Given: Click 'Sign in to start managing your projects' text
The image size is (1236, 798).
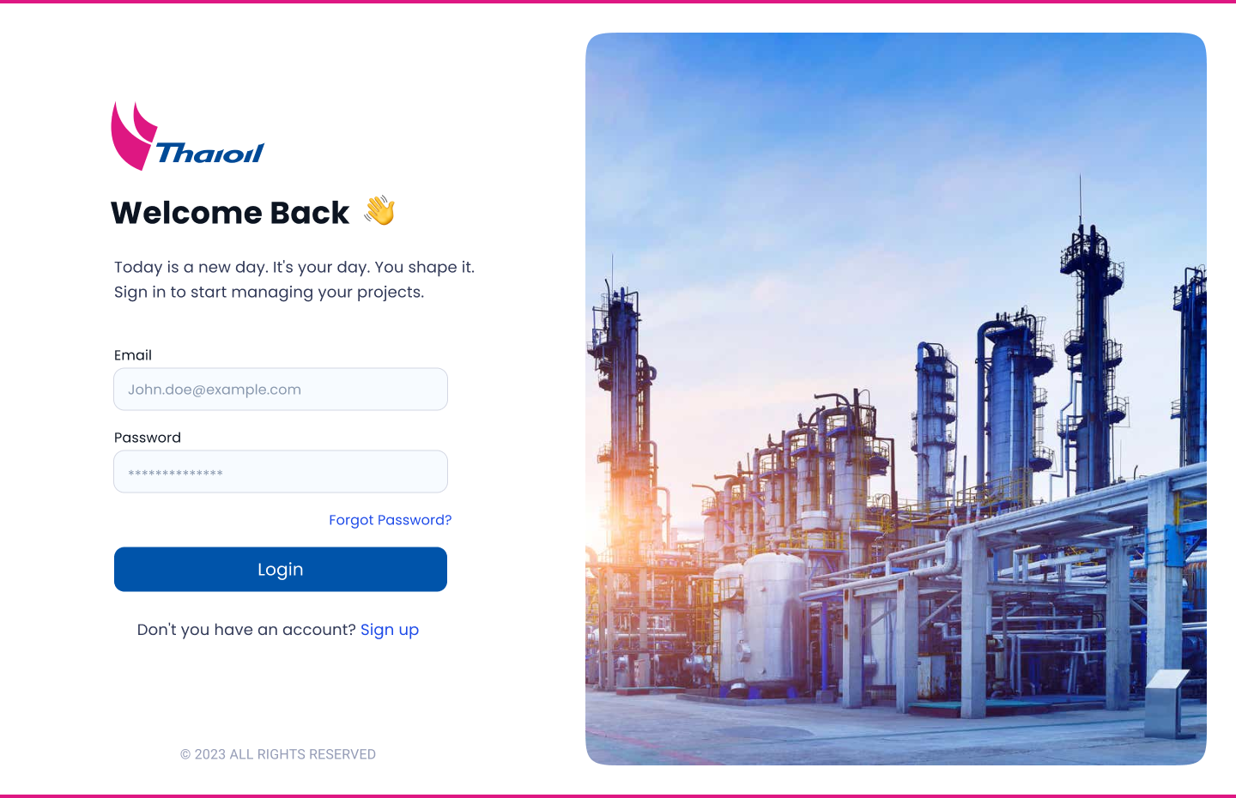Looking at the screenshot, I should (270, 292).
